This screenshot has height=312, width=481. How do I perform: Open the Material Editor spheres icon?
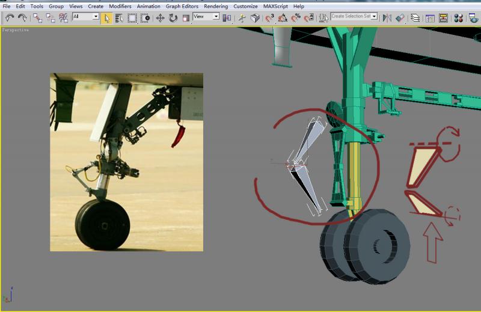click(x=458, y=19)
